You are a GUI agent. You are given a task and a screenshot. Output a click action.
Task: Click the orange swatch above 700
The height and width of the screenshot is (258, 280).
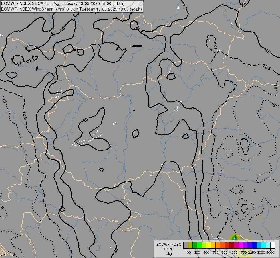click(218, 245)
